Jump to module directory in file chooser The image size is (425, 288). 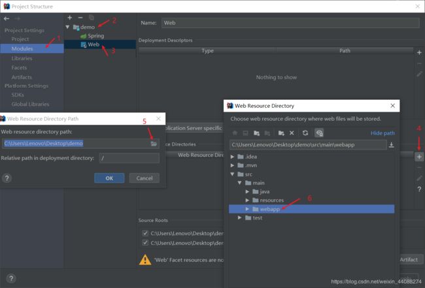coord(267,133)
